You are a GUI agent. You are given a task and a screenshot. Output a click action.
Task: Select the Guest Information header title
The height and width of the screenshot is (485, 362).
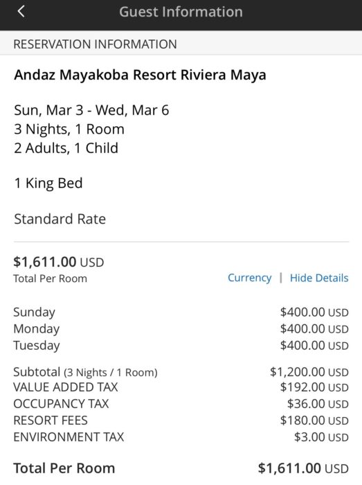(x=181, y=12)
